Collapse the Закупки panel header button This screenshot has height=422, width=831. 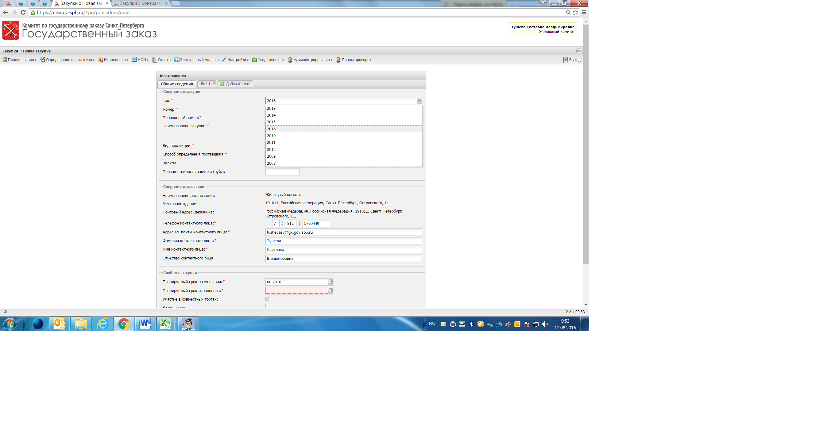point(579,51)
